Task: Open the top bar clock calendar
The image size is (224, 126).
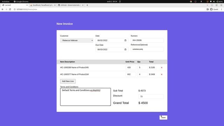Action: (x=112, y=1)
